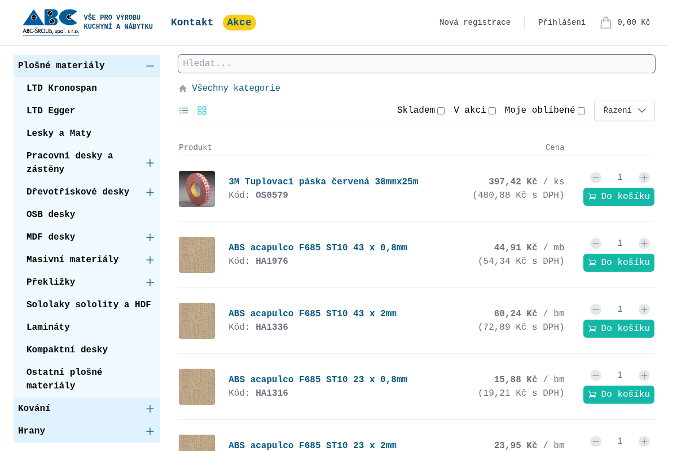
Task: Open Sololaky sololity a HDF category
Action: (89, 305)
